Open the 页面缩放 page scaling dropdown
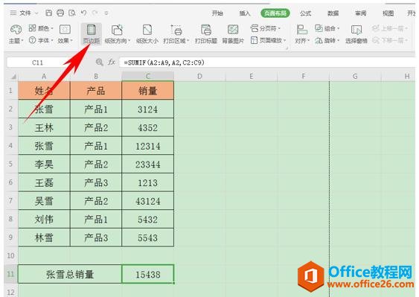 click(268, 40)
